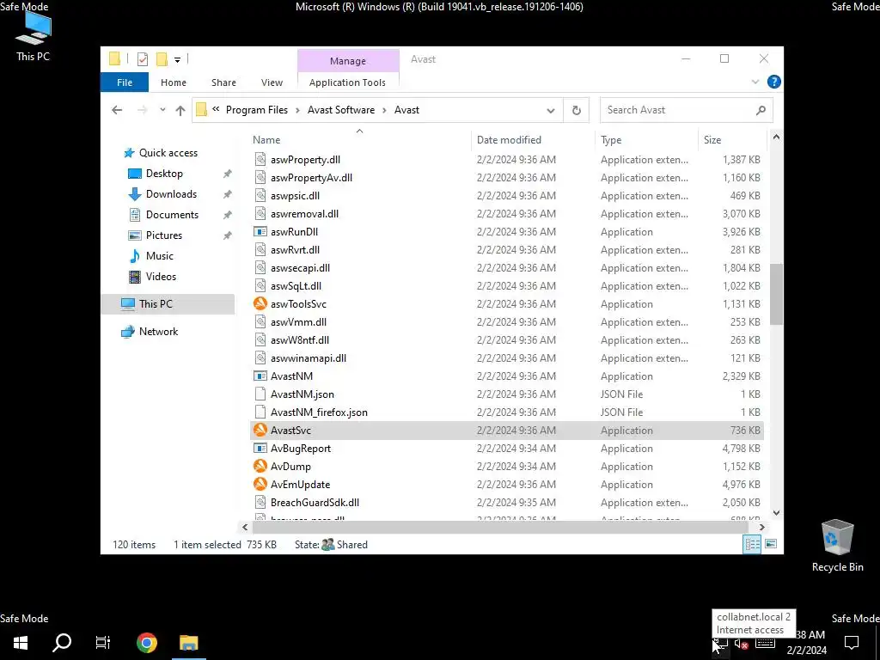The image size is (880, 660).
Task: Click the AvastNM application icon
Action: (260, 376)
